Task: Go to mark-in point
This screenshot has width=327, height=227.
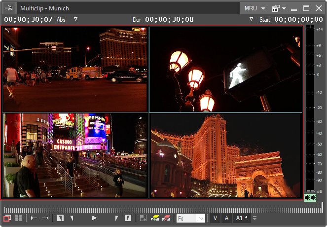Action: pos(34,218)
